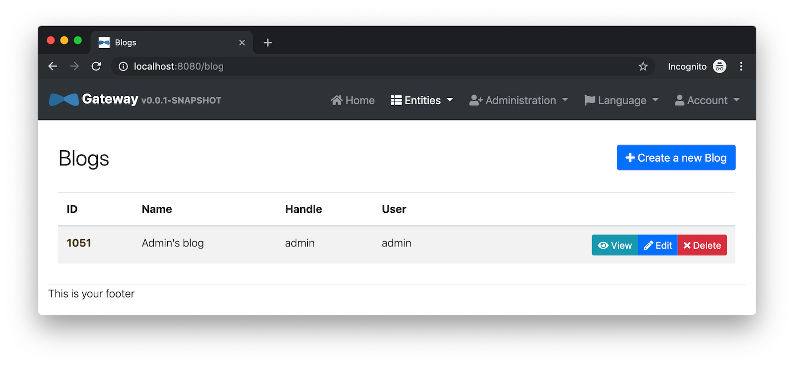Focus the localhost:8080/blog address bar
Screen dimensions: 794x365
(347, 66)
